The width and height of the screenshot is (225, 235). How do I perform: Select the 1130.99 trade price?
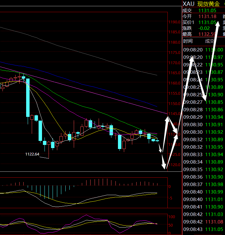point(214,192)
